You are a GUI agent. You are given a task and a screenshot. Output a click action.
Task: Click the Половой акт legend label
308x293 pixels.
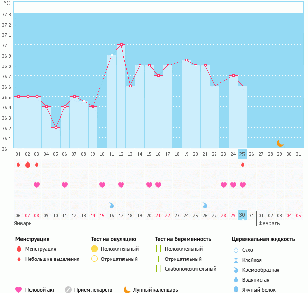coord(40,290)
